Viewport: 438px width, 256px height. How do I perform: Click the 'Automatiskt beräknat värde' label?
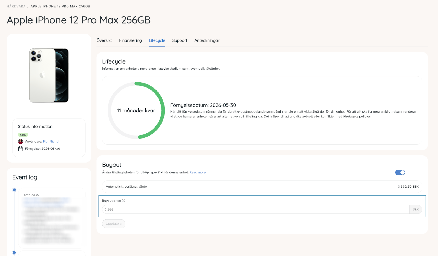[x=126, y=187]
